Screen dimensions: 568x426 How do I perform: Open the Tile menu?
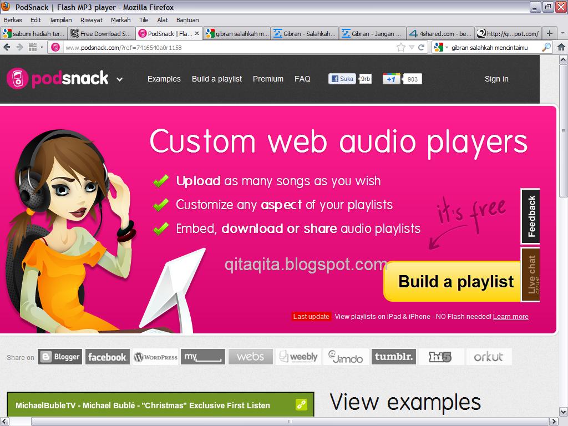point(144,20)
